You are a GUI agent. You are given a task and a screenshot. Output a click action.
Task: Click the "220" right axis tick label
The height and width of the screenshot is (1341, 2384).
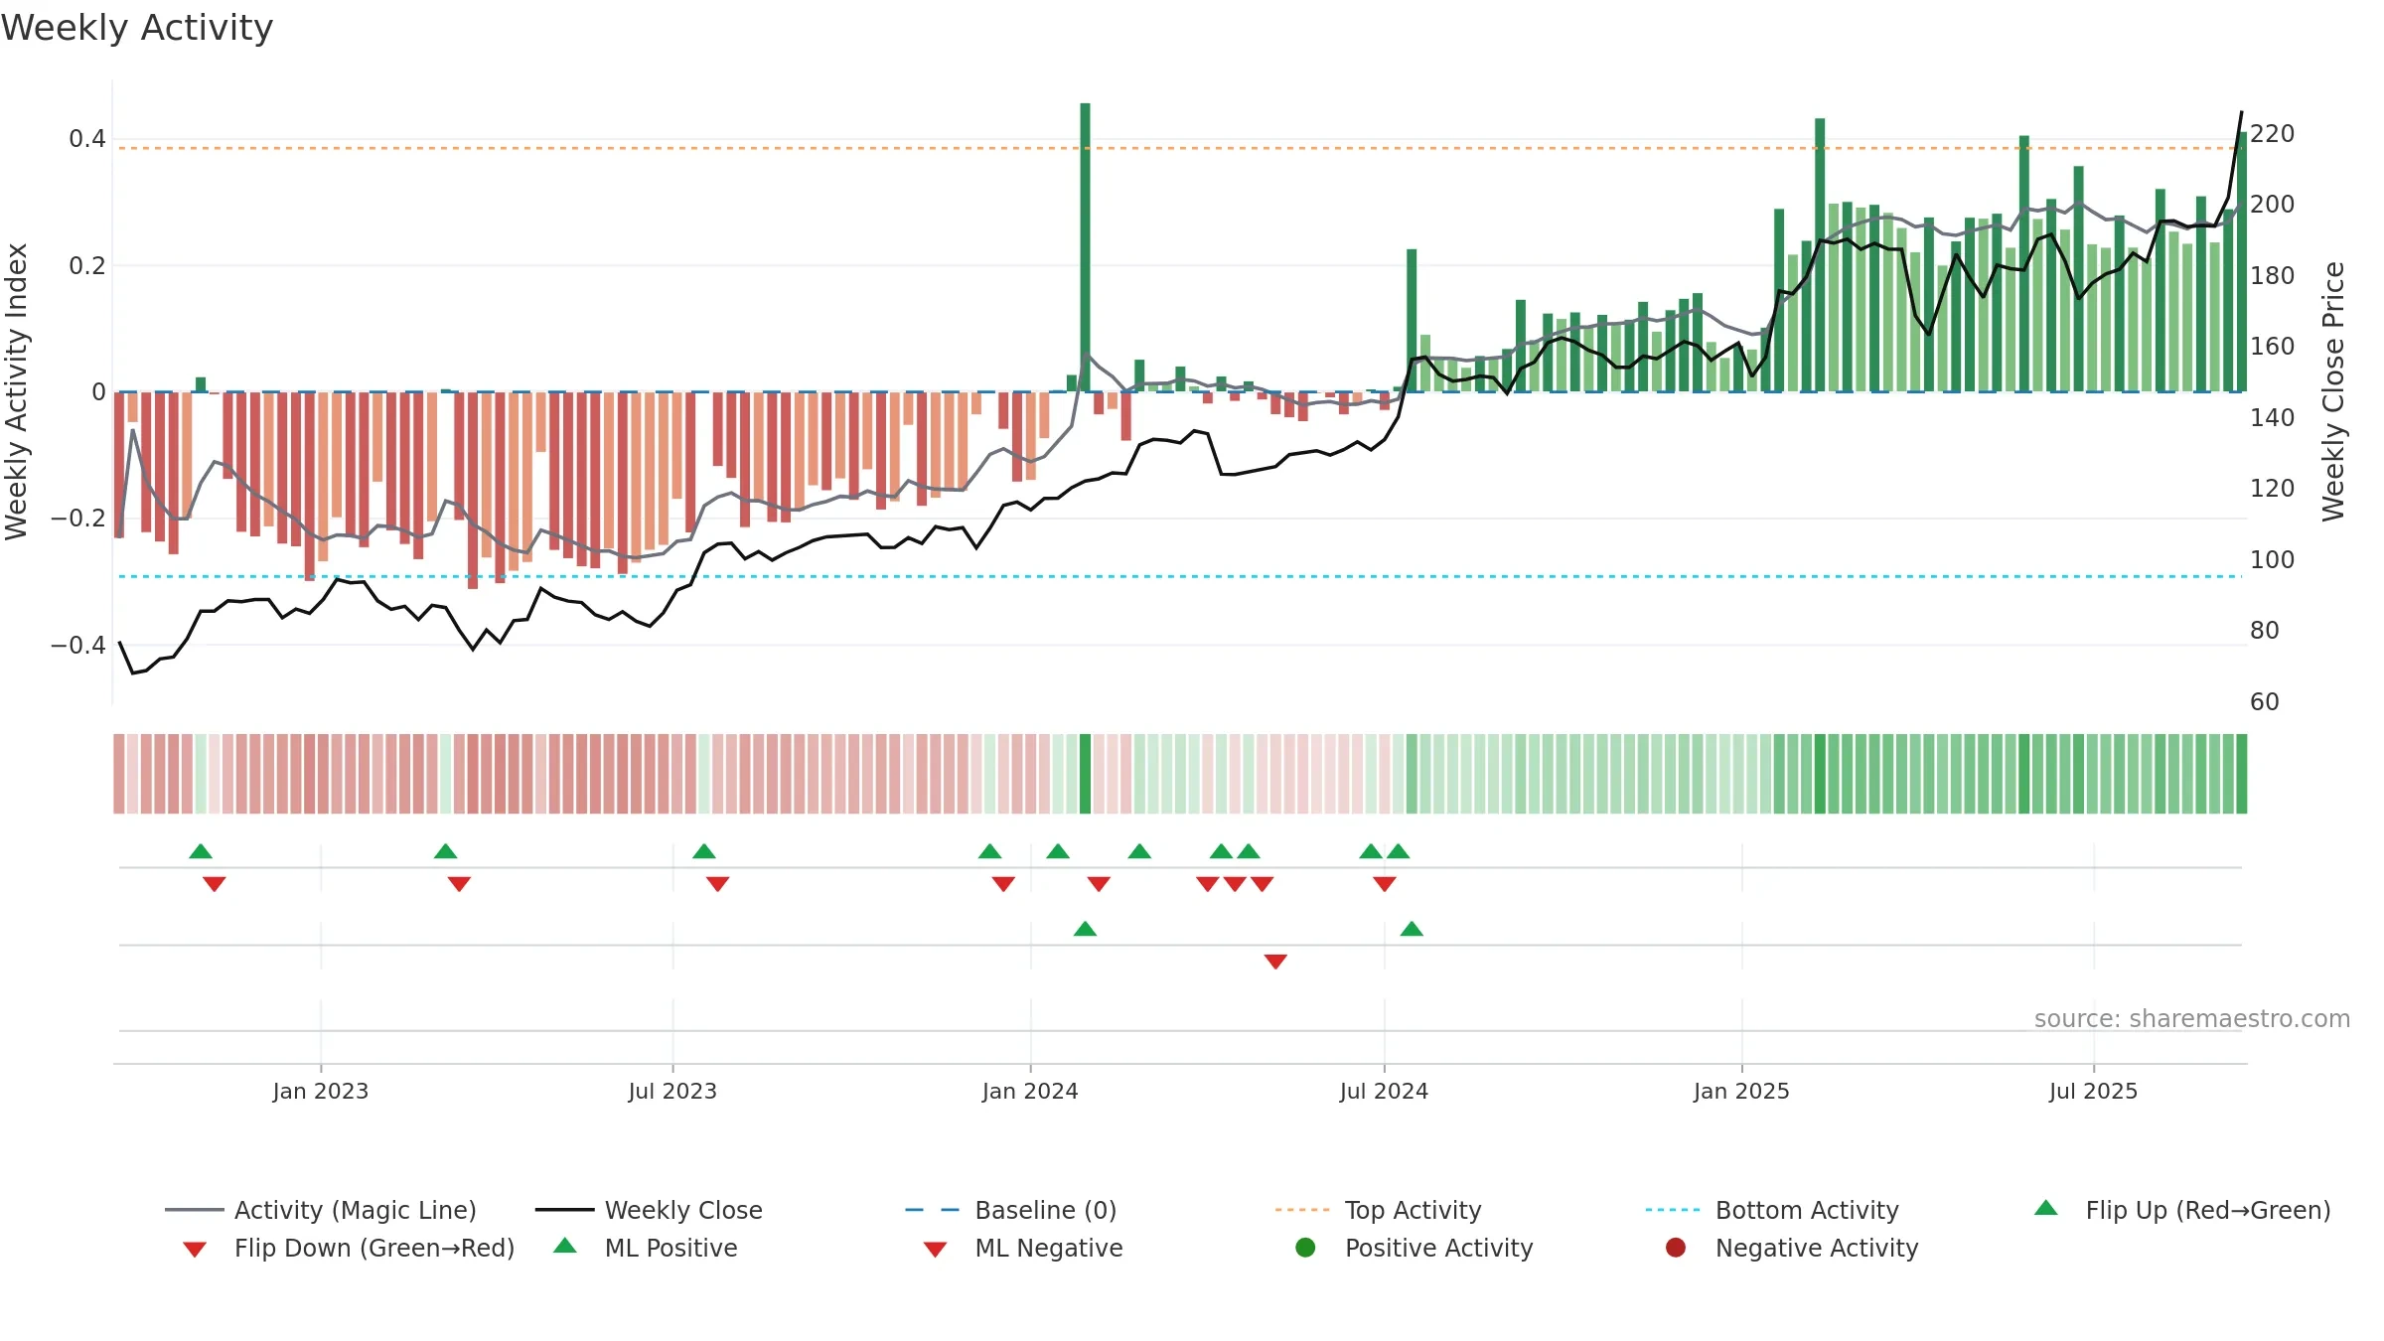(2272, 133)
